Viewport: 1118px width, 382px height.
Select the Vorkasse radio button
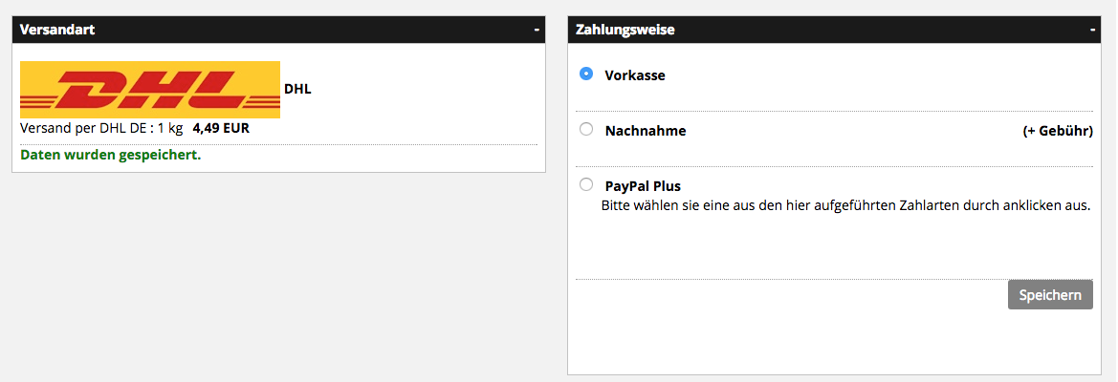coord(586,74)
